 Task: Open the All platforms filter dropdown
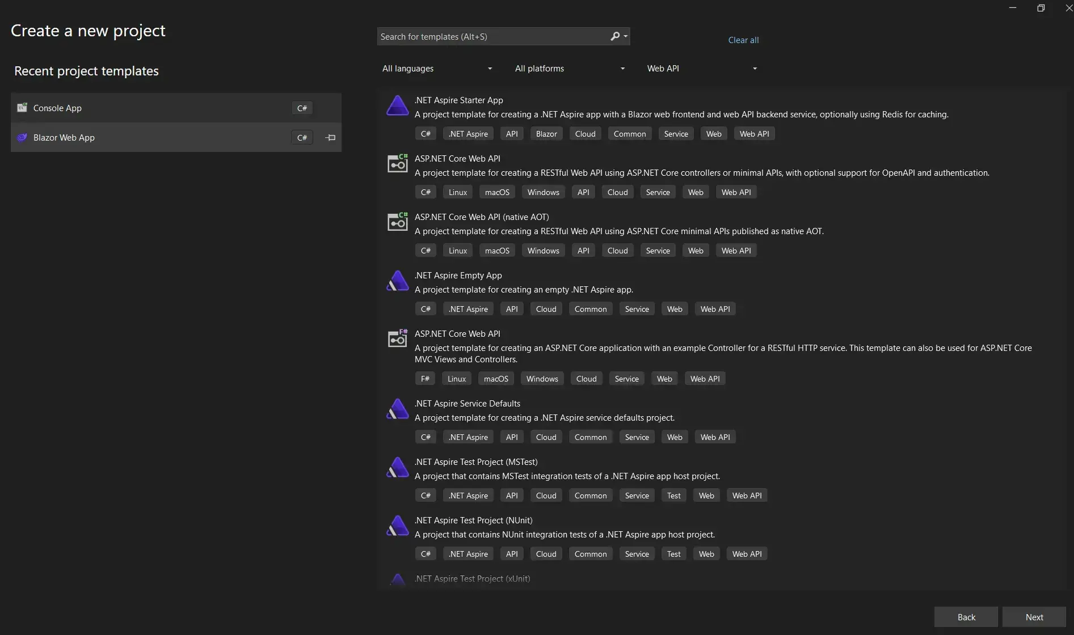pos(570,69)
